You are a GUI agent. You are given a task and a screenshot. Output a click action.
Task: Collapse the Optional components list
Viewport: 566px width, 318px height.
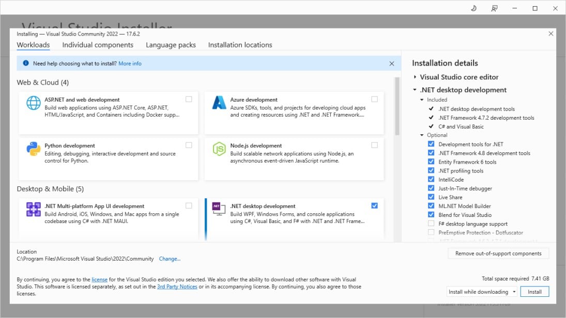pos(422,135)
